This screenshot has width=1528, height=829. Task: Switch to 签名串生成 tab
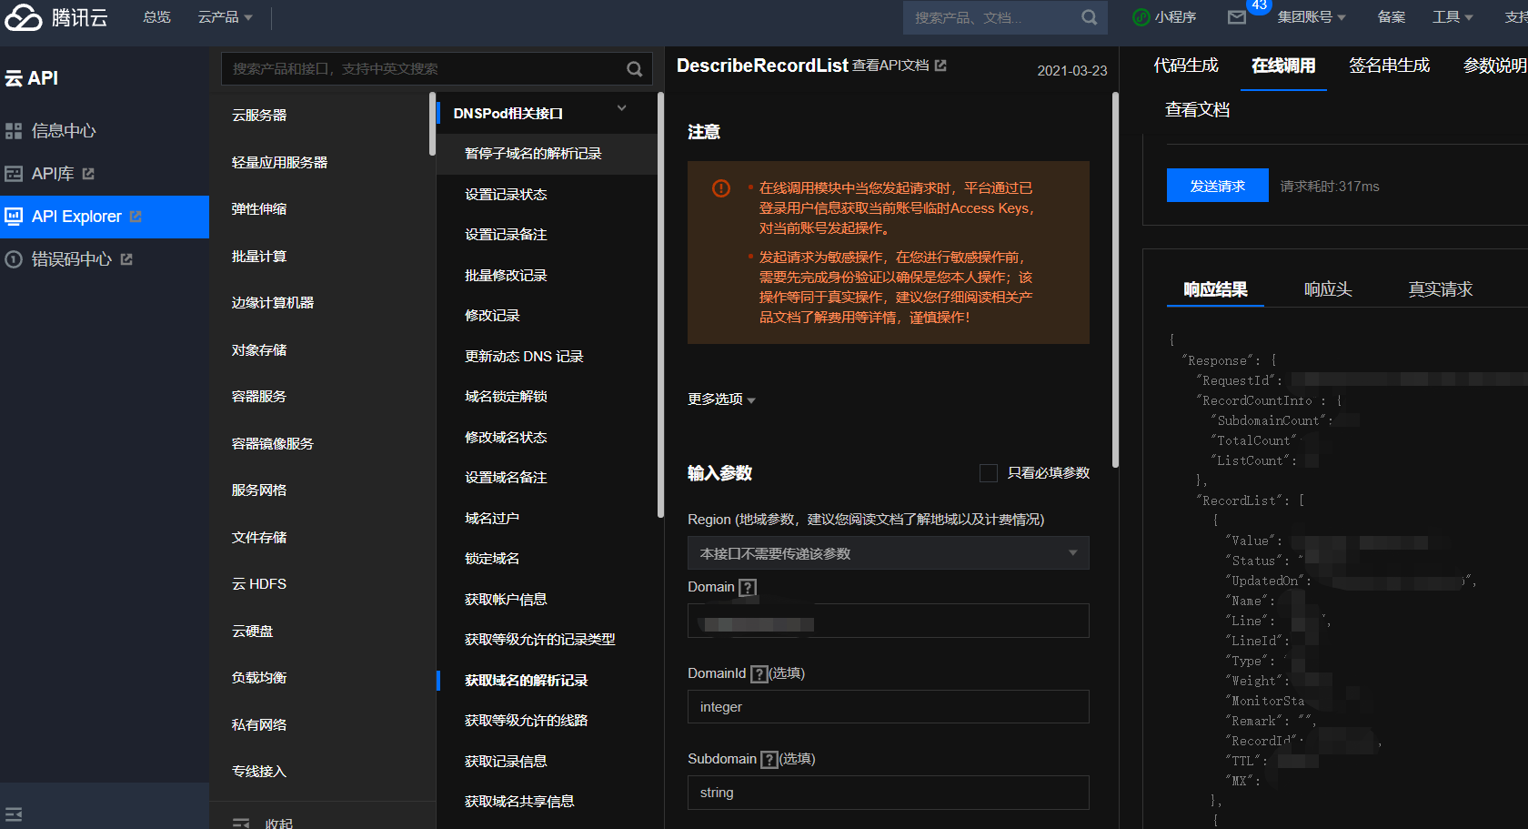(x=1389, y=66)
